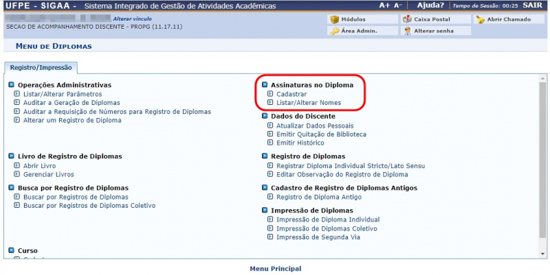Click the vertical scrollbar thumb
Viewport: 550px width, 275px height.
(x=542, y=160)
